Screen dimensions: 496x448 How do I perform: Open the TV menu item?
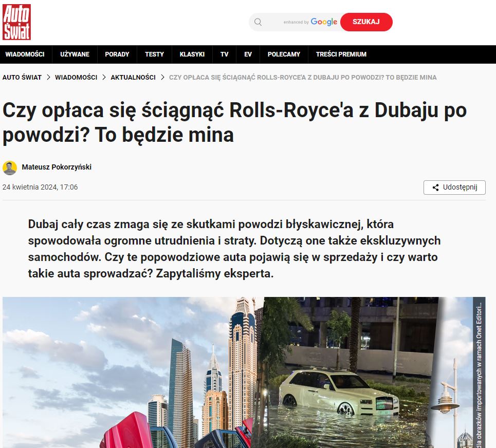click(224, 54)
